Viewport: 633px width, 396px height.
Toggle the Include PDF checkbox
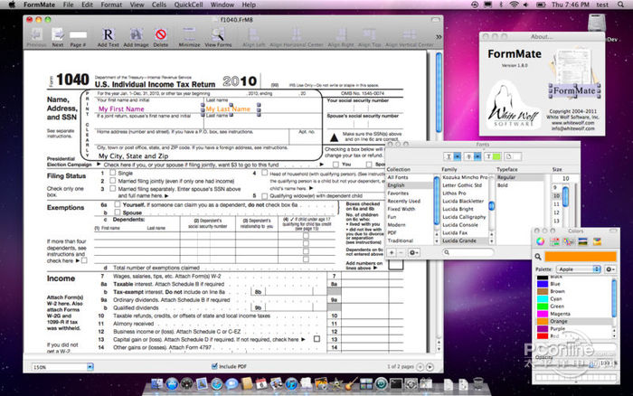[x=214, y=366]
